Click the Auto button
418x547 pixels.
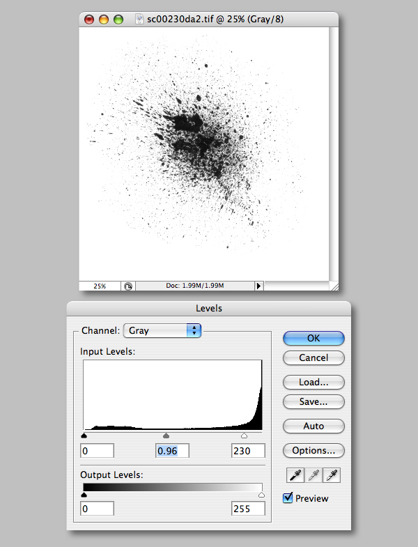coord(313,426)
